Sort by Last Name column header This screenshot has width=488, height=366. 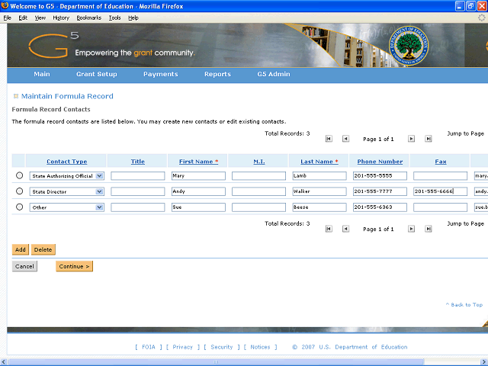coord(316,162)
